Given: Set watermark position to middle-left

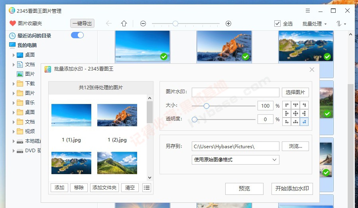Looking at the screenshot, I should pyautogui.click(x=287, y=114).
